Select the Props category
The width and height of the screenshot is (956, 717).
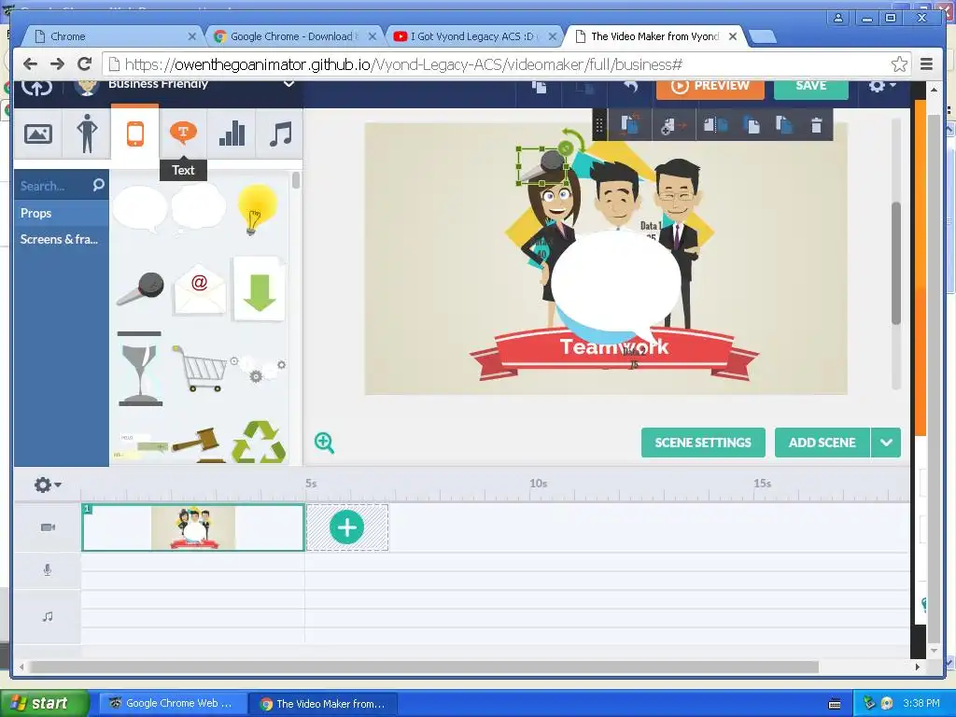61,213
